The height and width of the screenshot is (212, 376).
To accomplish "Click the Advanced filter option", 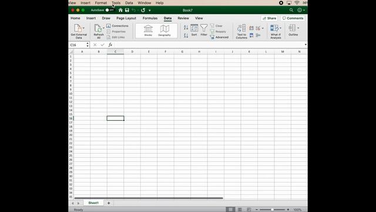I will 219,37.
